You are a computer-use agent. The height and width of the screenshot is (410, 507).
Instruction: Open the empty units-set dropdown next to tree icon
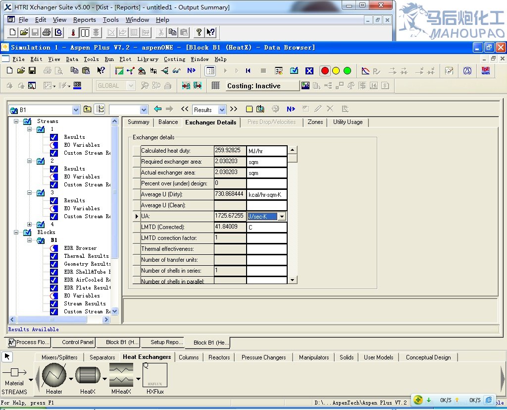(x=144, y=110)
